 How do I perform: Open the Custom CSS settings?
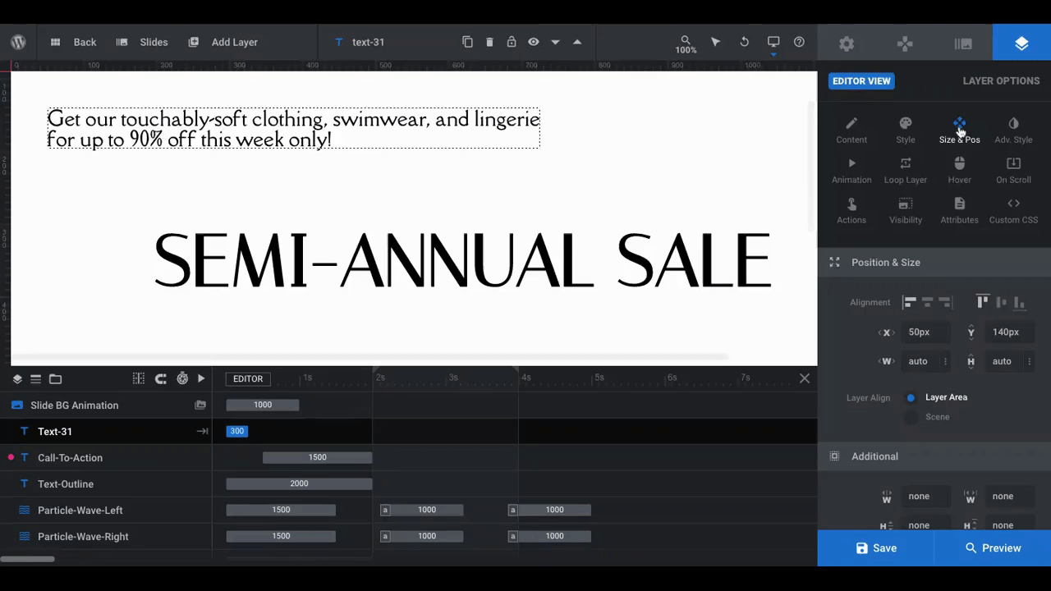pos(1014,211)
